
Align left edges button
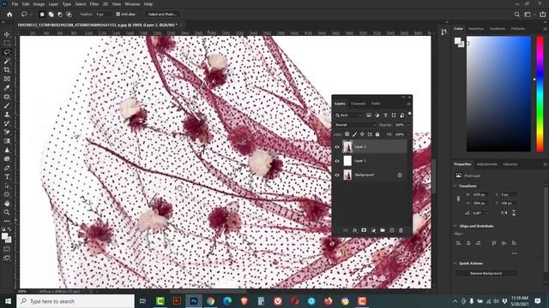click(x=459, y=243)
